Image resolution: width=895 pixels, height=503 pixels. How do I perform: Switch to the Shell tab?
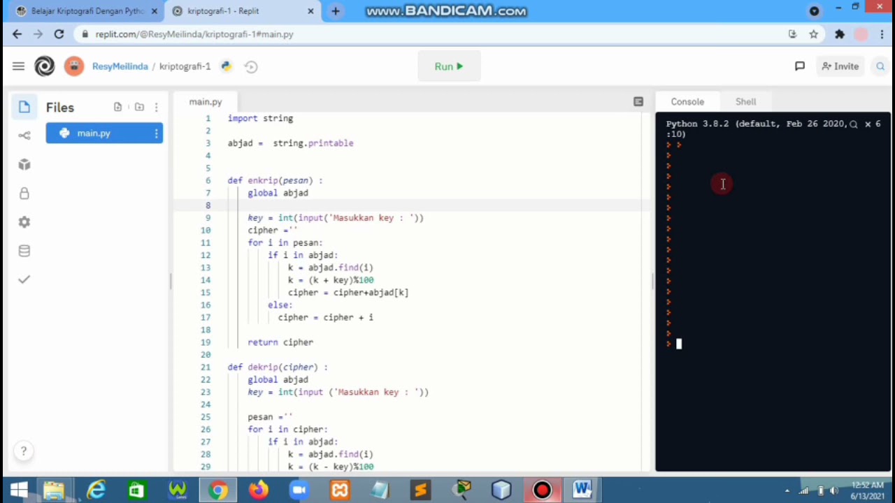point(745,102)
